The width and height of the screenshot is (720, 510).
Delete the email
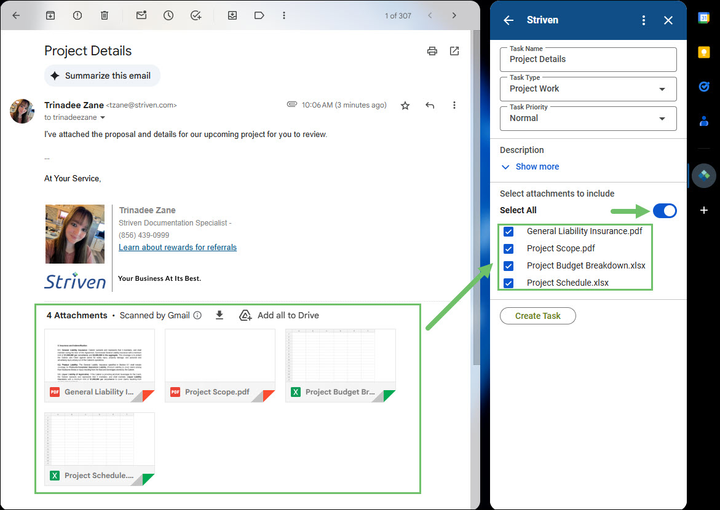point(105,15)
